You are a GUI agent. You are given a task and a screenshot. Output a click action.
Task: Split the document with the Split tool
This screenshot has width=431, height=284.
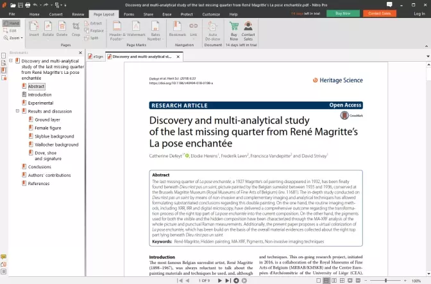coord(92,38)
